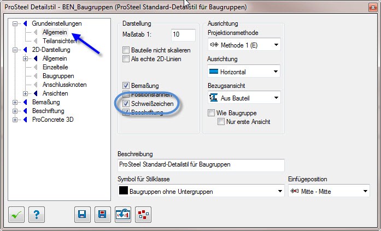Click the green checkmark OK button
This screenshot has width=381, height=231.
(16, 215)
